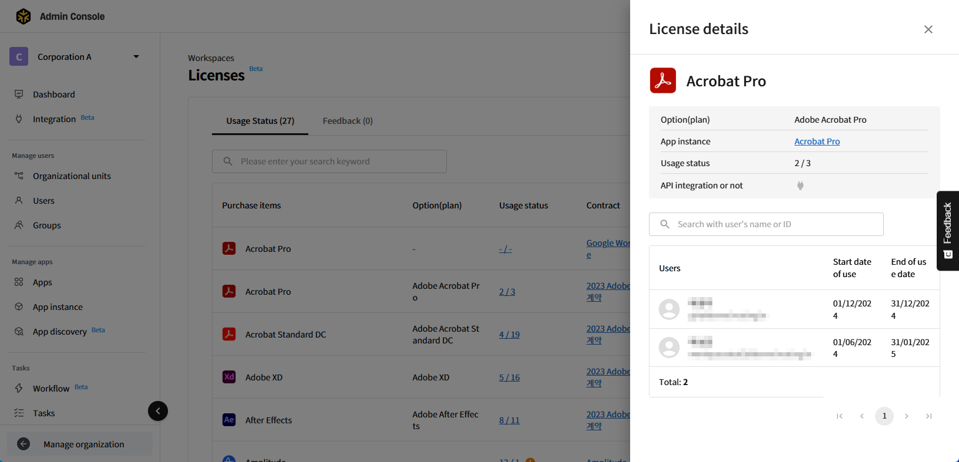Open App instance in the sidebar
This screenshot has width=959, height=462.
(x=58, y=307)
